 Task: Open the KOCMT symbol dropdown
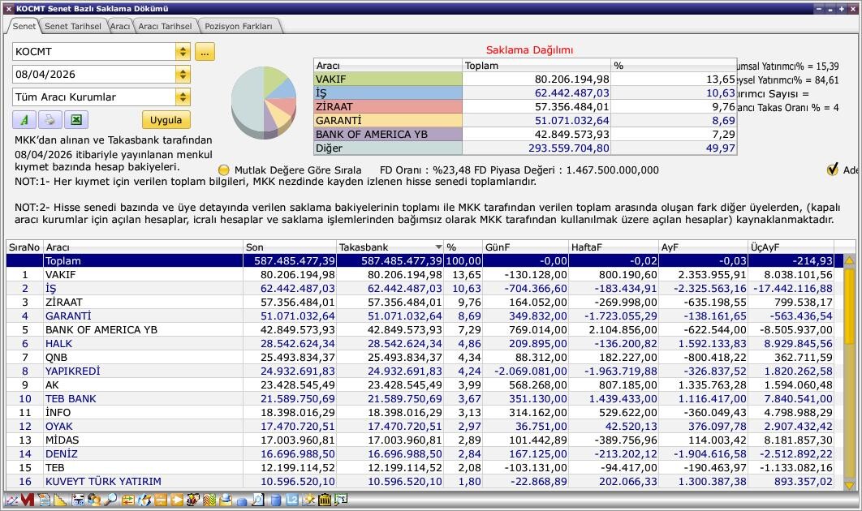183,52
